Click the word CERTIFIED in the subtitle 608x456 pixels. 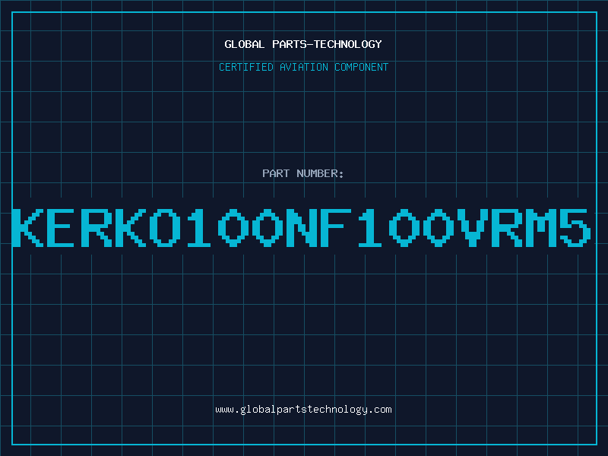(x=246, y=67)
